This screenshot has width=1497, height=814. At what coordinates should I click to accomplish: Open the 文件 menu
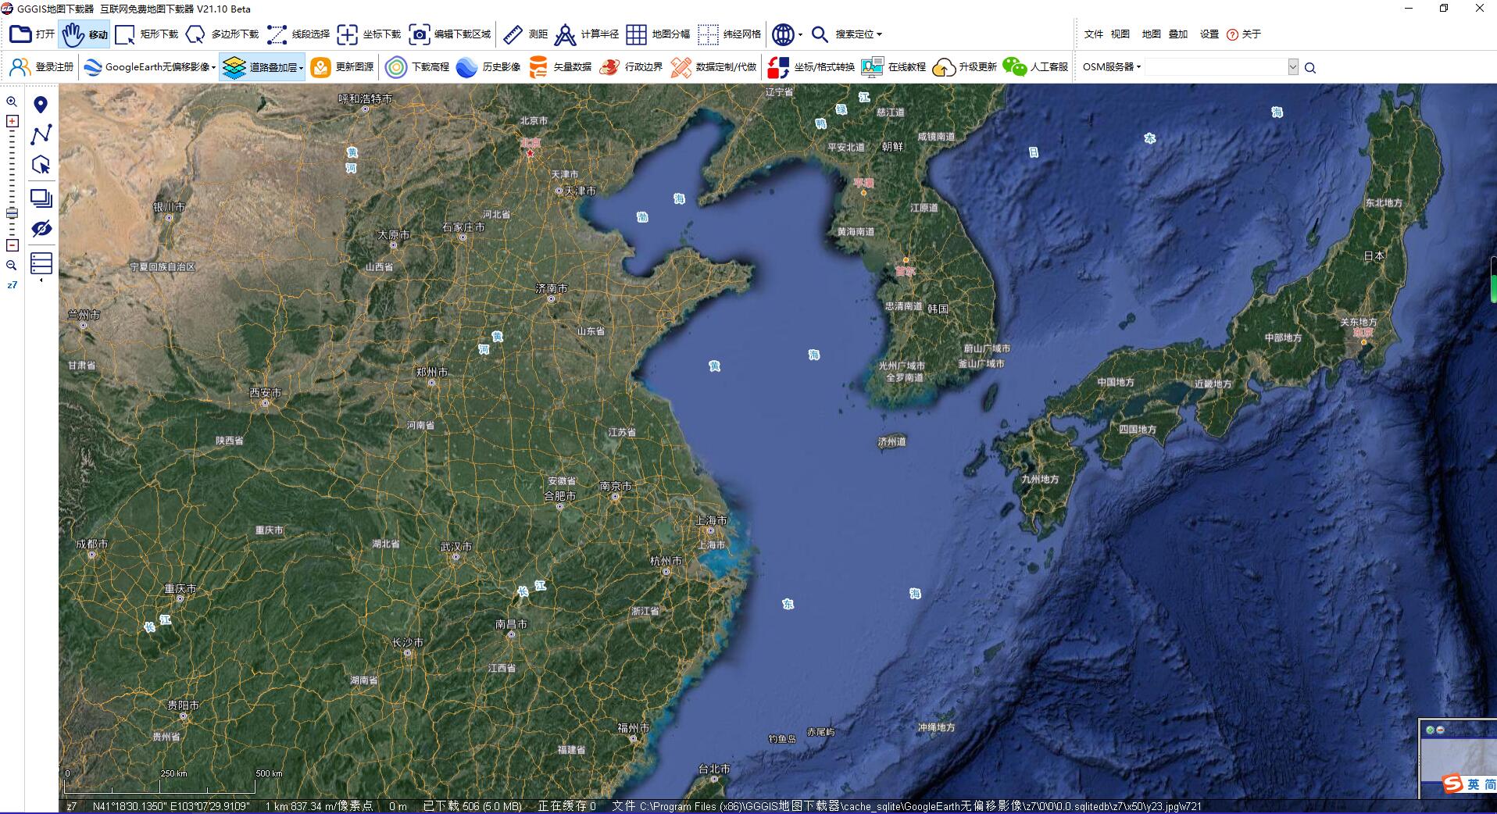(1093, 34)
